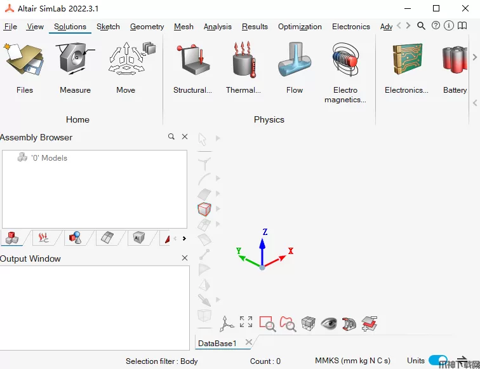Open the View menu
This screenshot has height=369, width=480.
click(x=35, y=27)
